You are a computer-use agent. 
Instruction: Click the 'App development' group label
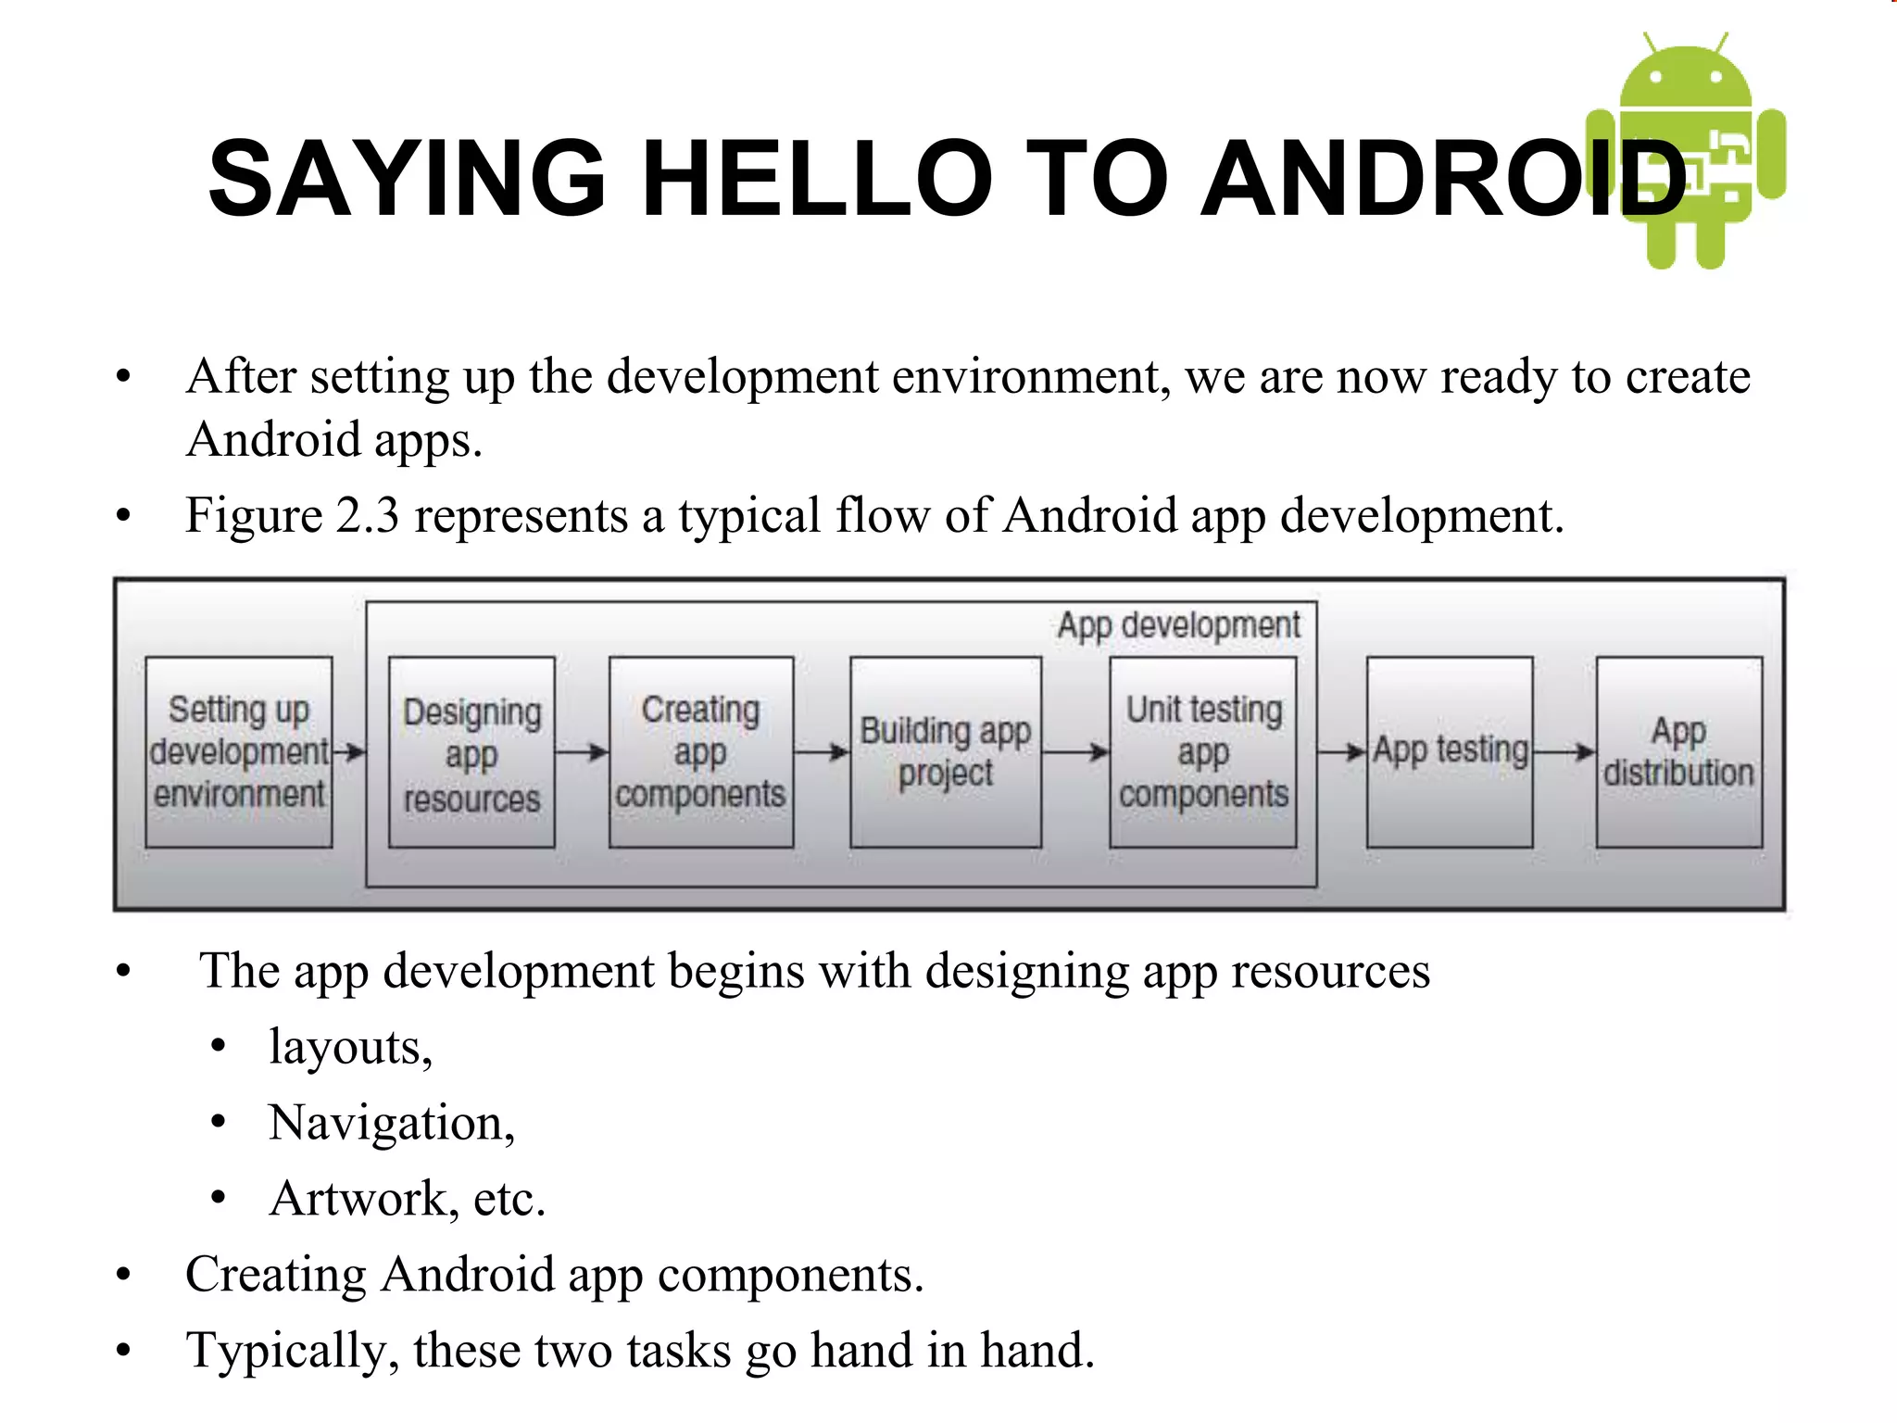coord(1179,626)
